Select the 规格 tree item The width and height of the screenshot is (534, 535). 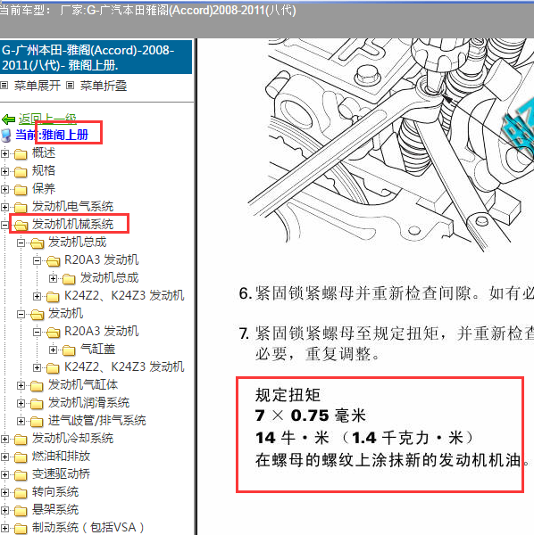pos(44,170)
